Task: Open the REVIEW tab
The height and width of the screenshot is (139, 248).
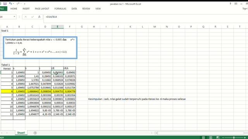Action: point(86,8)
